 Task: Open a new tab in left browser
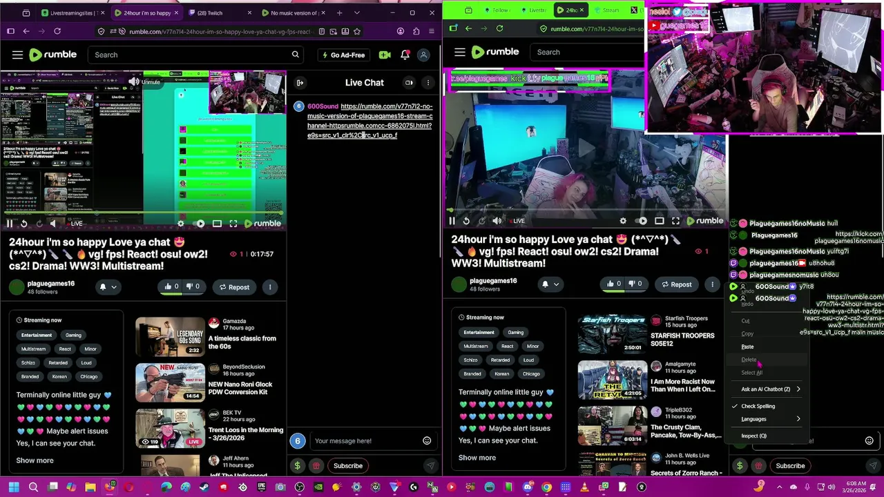coord(339,12)
